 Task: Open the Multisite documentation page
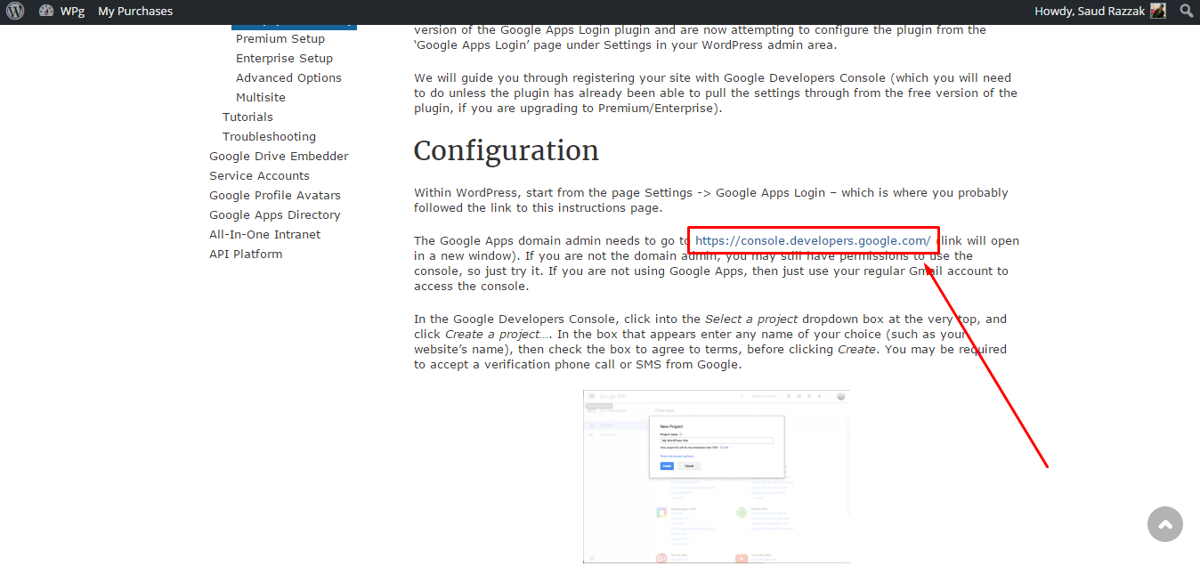click(x=261, y=97)
